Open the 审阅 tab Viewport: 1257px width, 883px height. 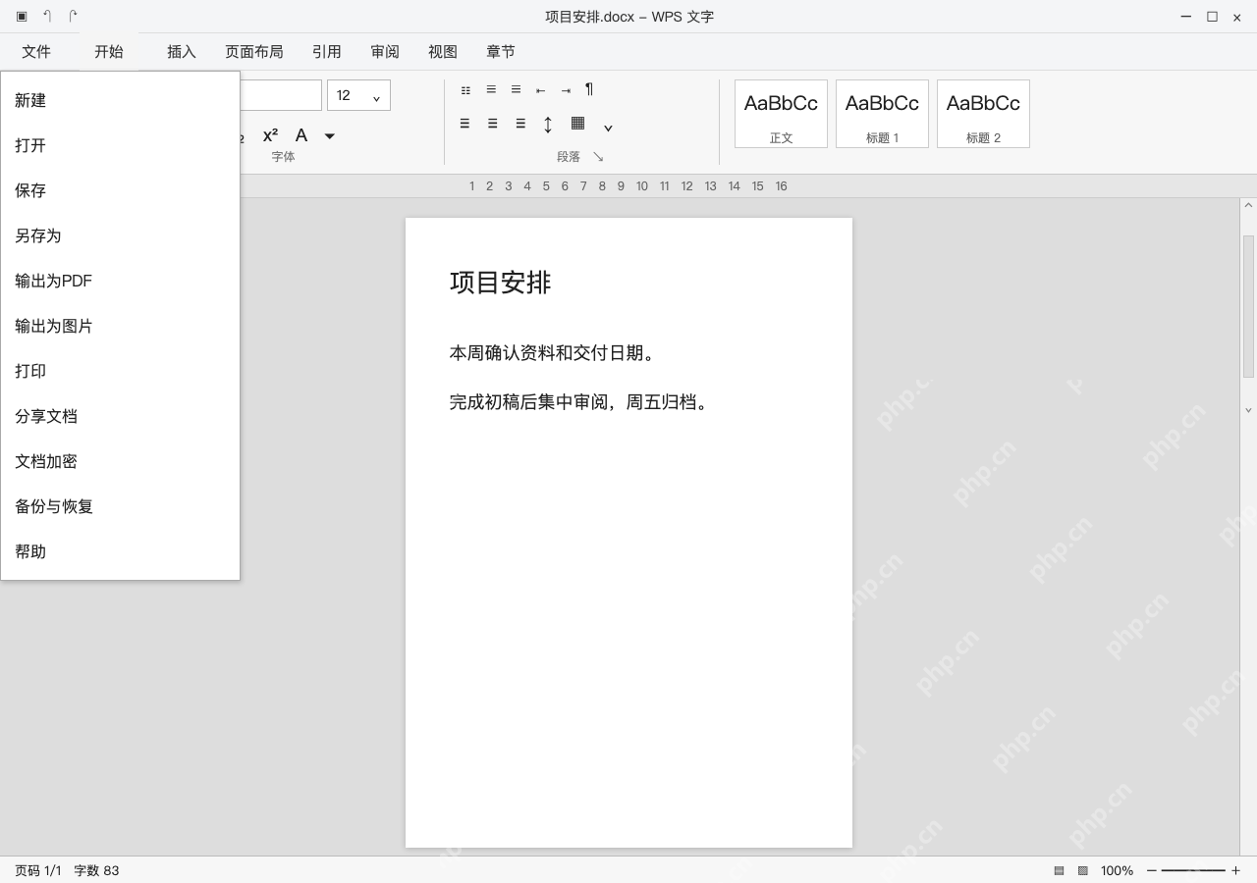click(x=385, y=52)
